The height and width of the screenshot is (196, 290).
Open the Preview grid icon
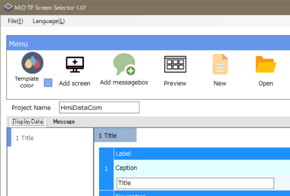pyautogui.click(x=175, y=64)
